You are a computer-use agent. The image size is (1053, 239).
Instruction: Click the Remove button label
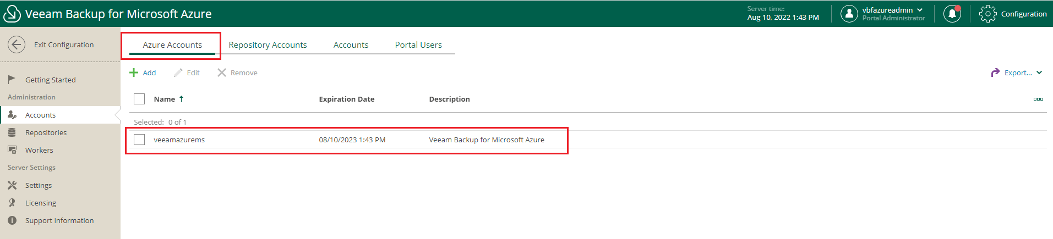244,73
